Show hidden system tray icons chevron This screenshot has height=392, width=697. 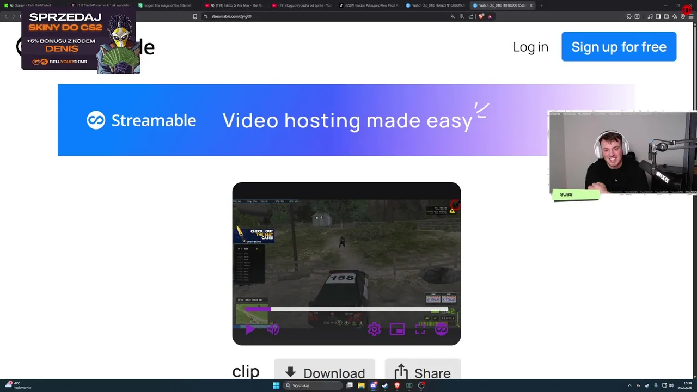click(631, 385)
